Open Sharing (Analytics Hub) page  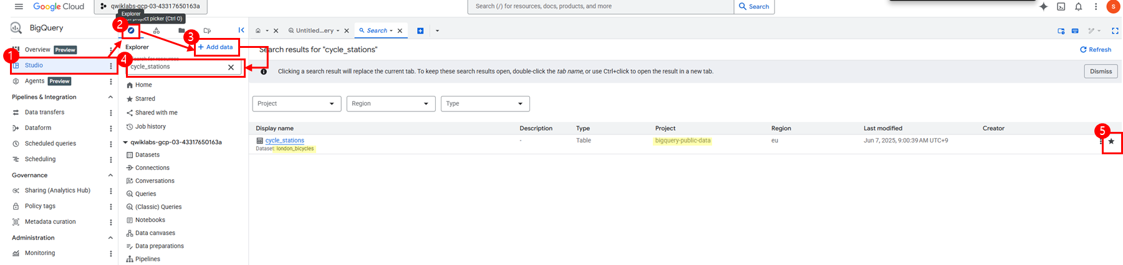(x=57, y=191)
